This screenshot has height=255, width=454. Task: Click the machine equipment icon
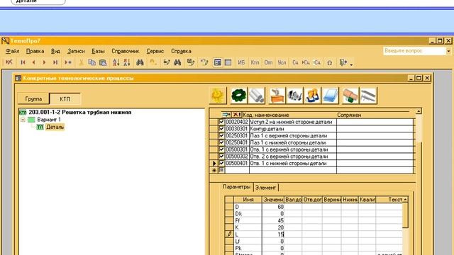pyautogui.click(x=294, y=96)
